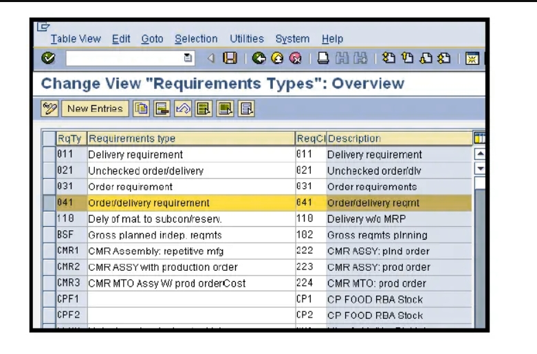
Task: Click the RqTy column header
Action: click(x=72, y=138)
